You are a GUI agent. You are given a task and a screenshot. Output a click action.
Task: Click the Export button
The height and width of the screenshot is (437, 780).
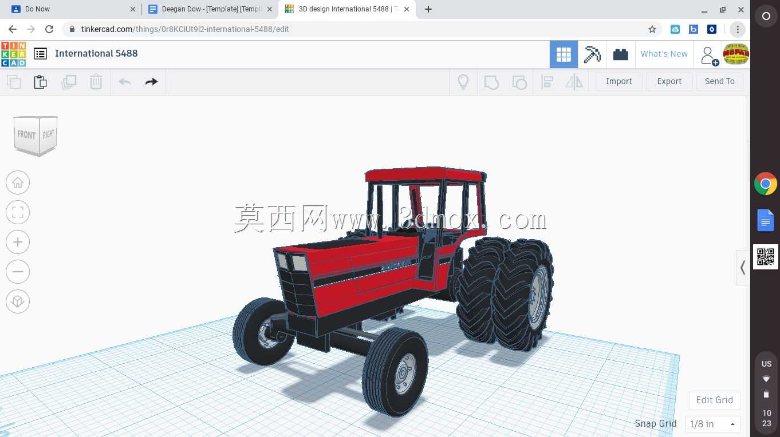point(669,81)
